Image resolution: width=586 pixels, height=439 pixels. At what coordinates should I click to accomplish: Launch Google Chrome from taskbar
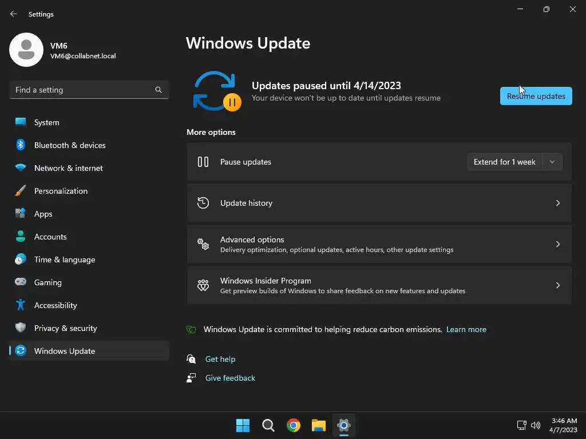click(x=294, y=425)
